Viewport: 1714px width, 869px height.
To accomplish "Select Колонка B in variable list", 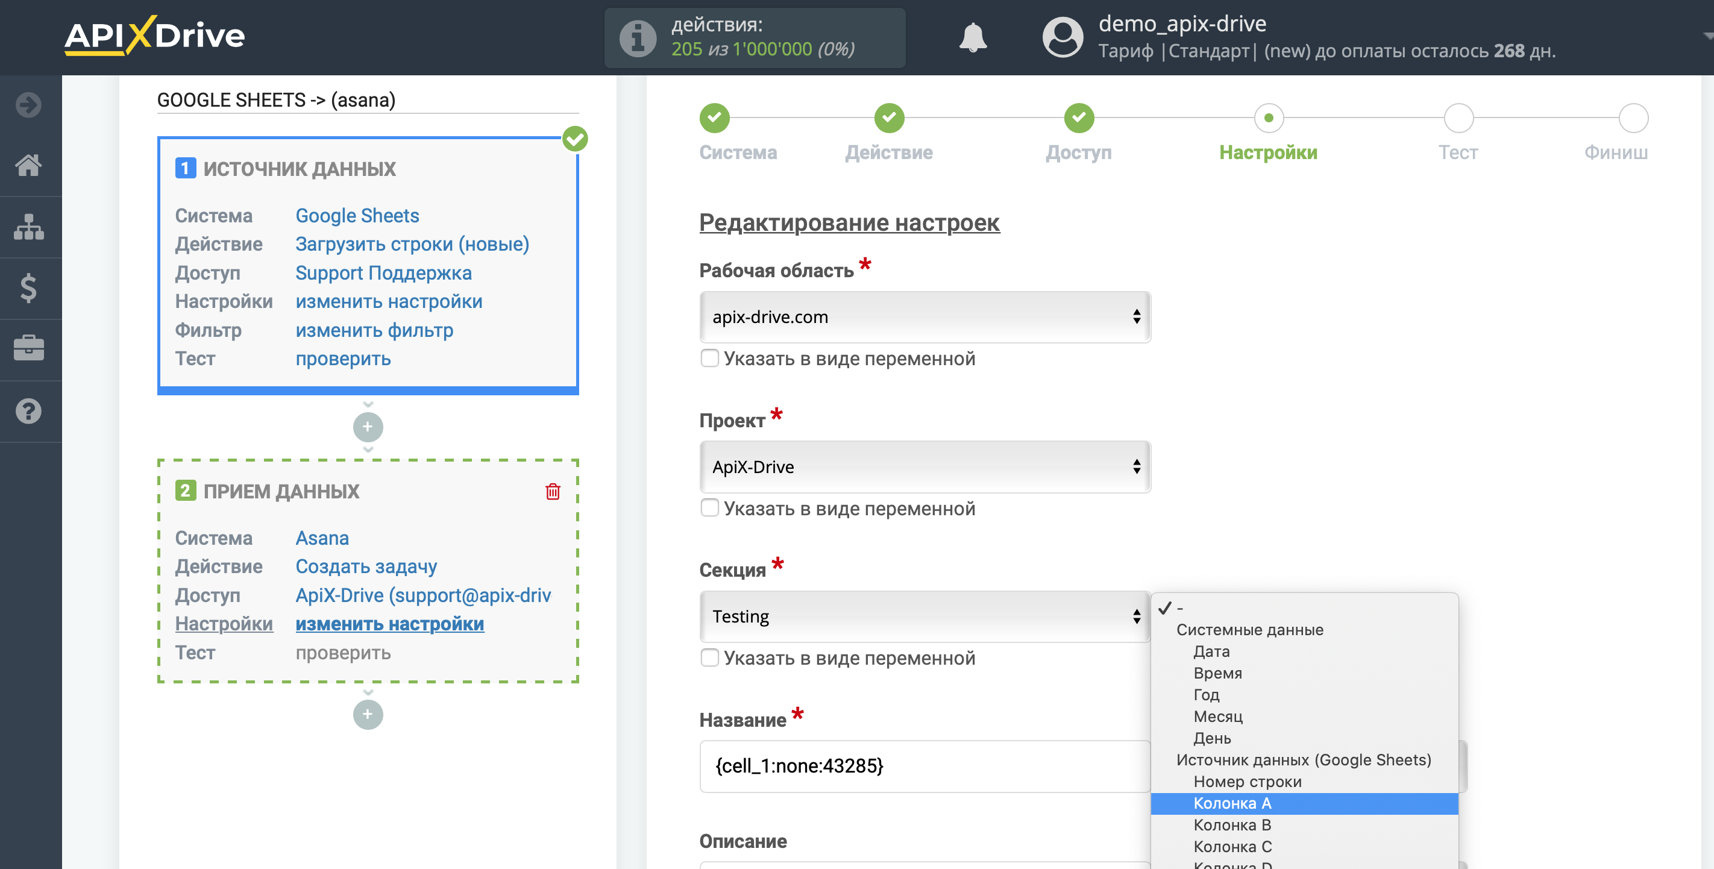I will tap(1304, 825).
